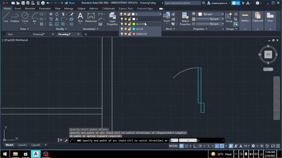The height and width of the screenshot is (158, 282).
Task: Select the Circle tool
Action: click(25, 18)
